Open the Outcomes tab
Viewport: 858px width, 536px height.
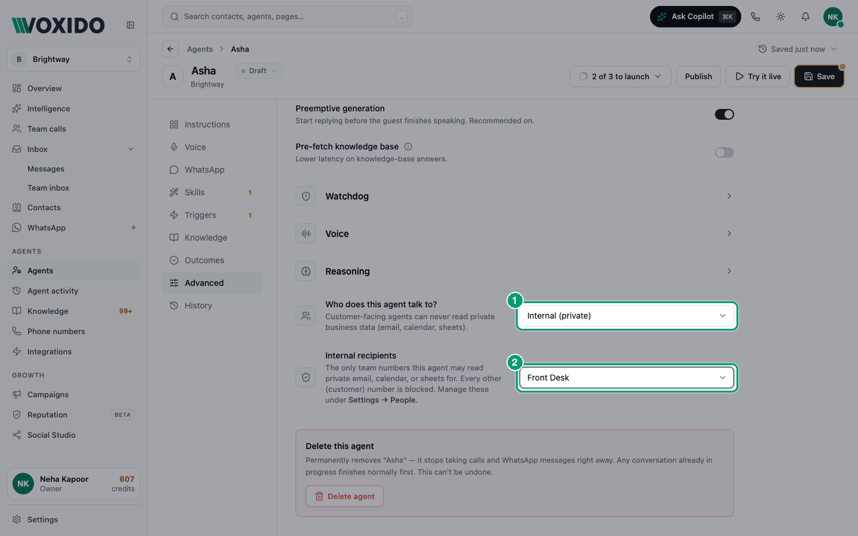[x=212, y=260]
